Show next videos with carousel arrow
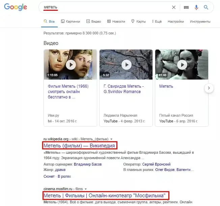This screenshot has height=206, width=220. click(x=209, y=88)
